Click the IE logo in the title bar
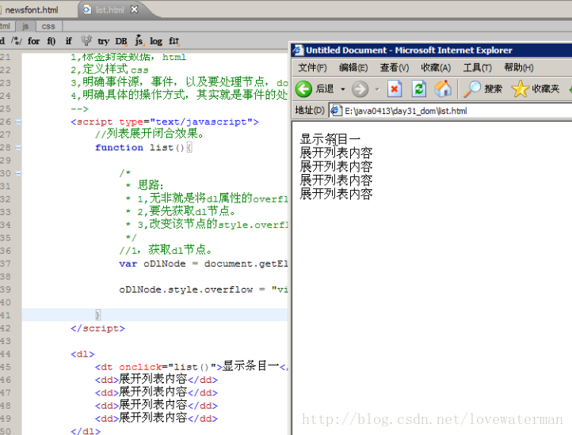The width and height of the screenshot is (572, 435). pos(298,50)
